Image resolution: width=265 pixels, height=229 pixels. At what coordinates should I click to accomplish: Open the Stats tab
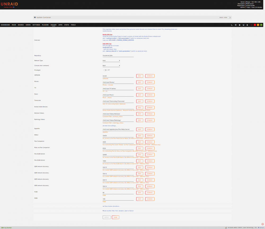[67, 25]
